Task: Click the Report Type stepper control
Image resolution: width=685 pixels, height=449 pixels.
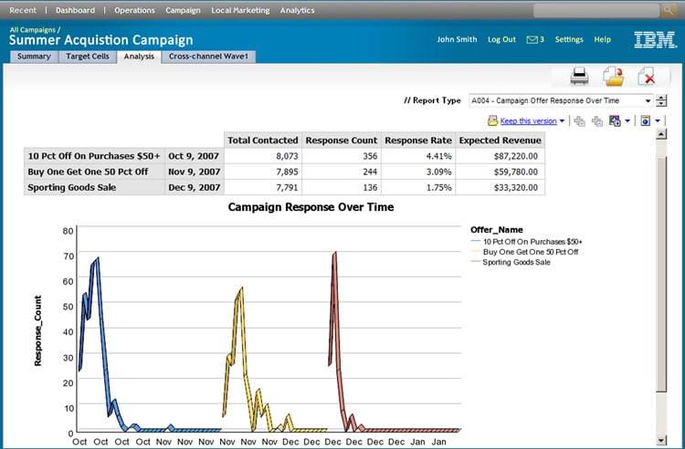Action: (659, 100)
